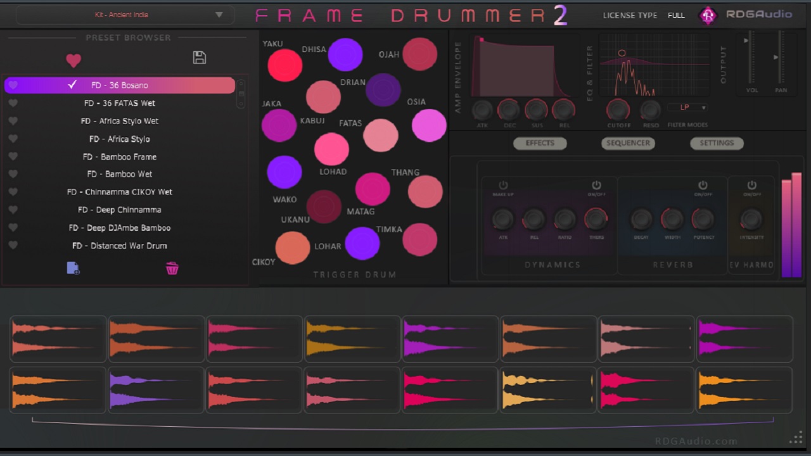The height and width of the screenshot is (456, 811).
Task: Switch to the SEQUENCER tab
Action: (628, 143)
